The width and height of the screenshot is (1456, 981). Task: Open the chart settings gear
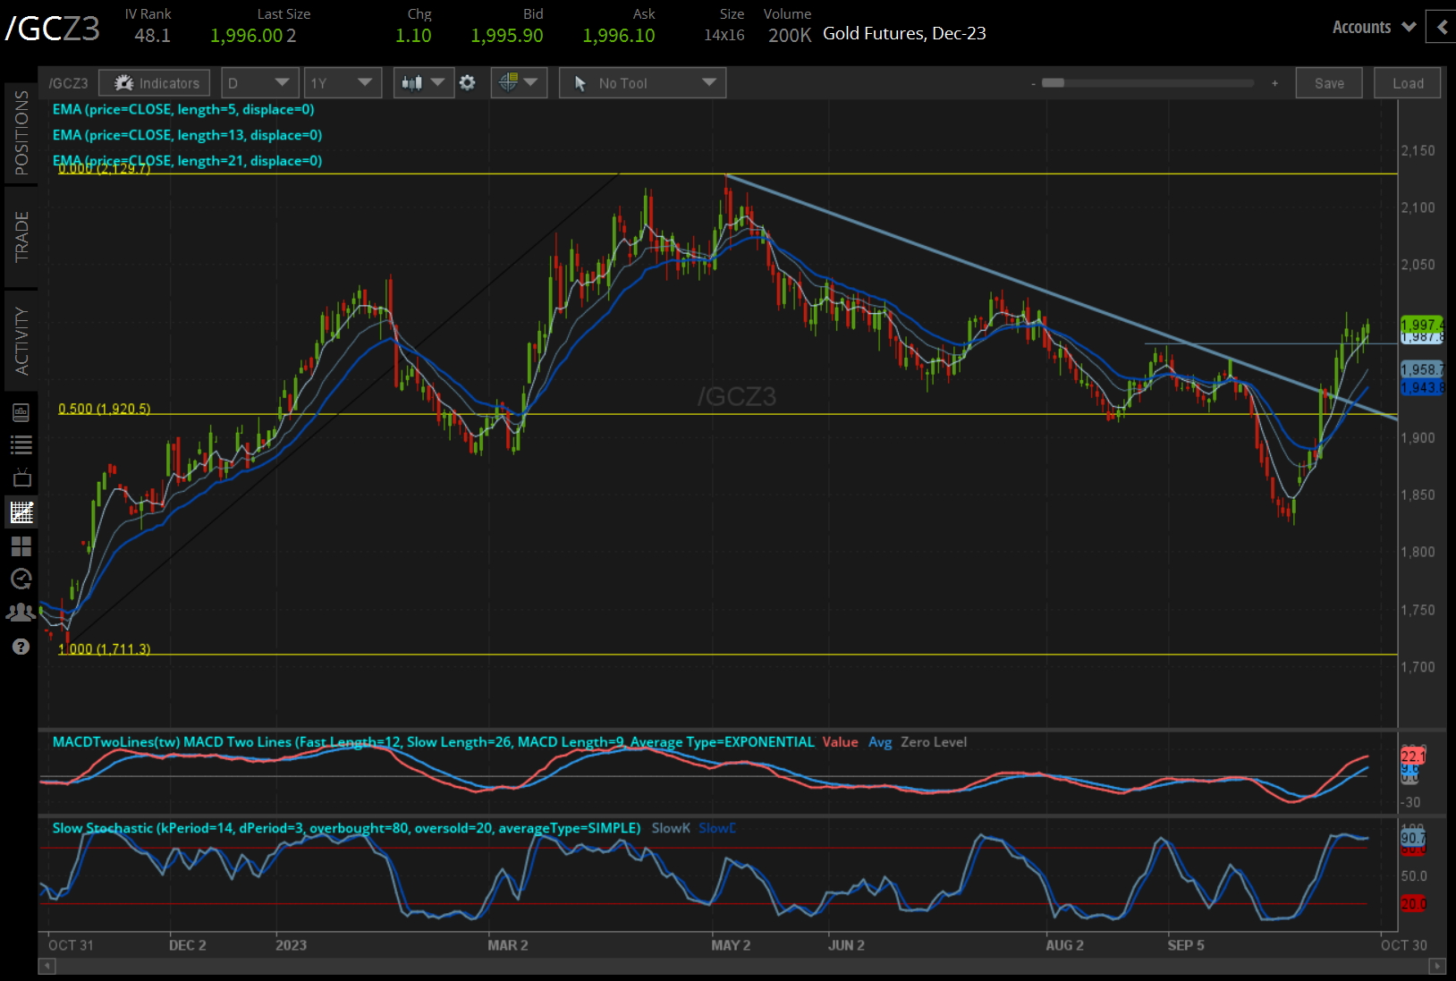[x=468, y=82]
